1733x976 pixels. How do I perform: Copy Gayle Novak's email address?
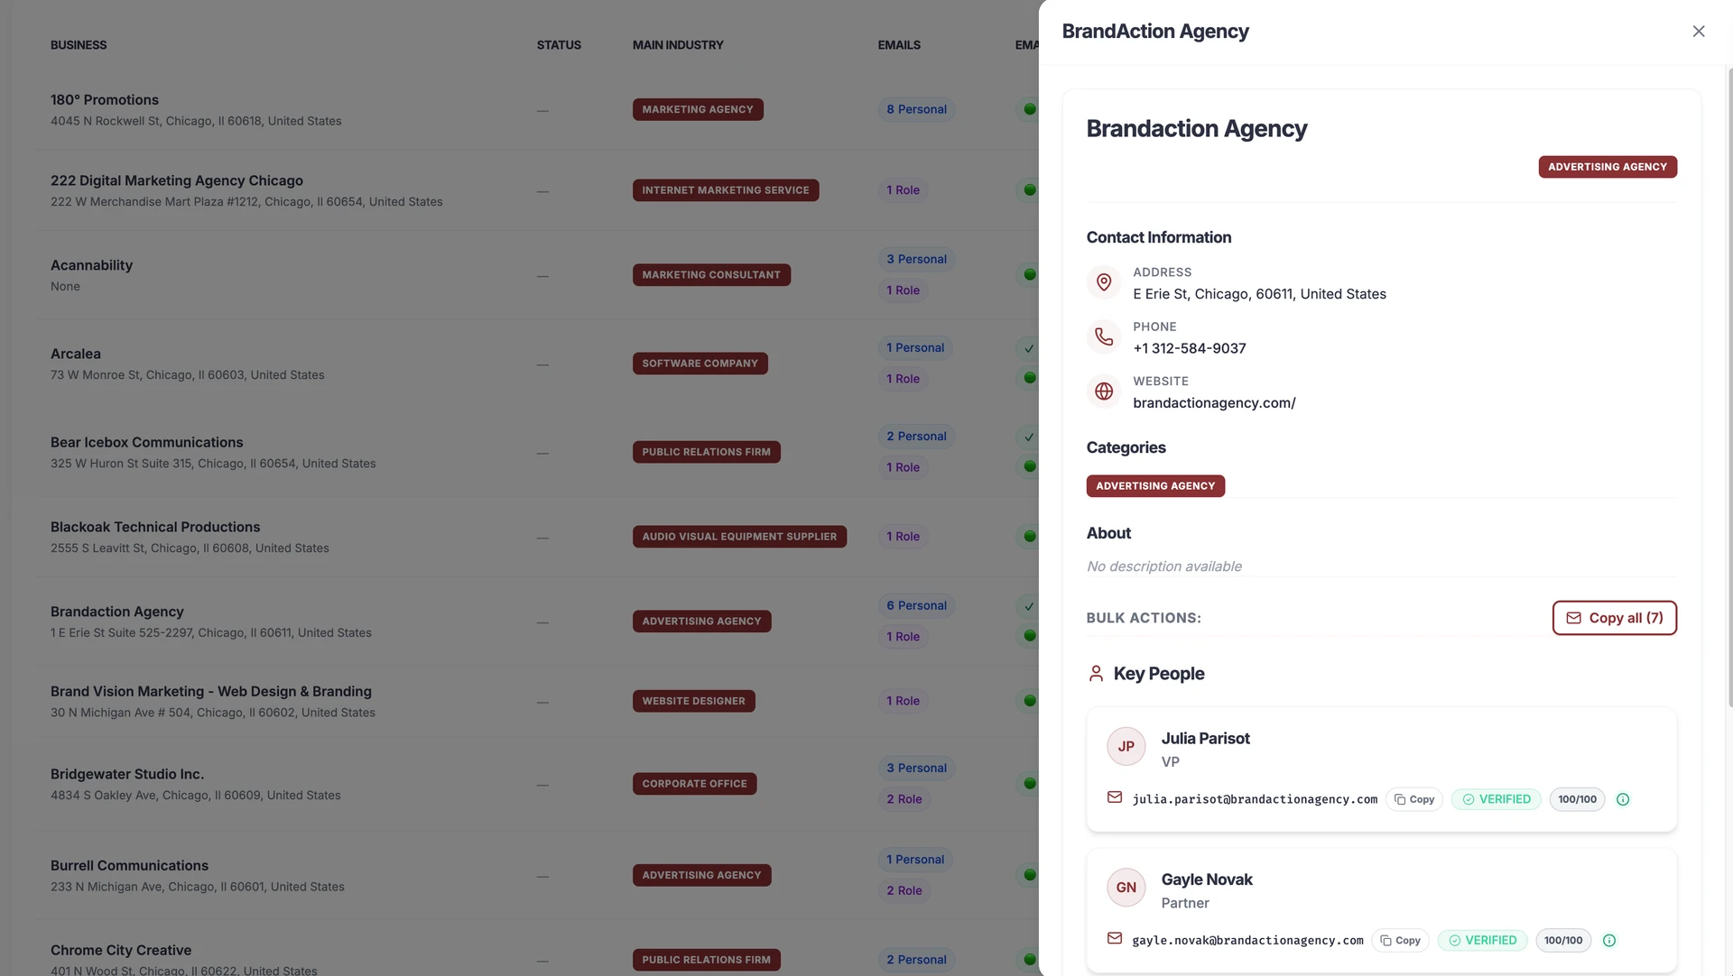(1400, 941)
